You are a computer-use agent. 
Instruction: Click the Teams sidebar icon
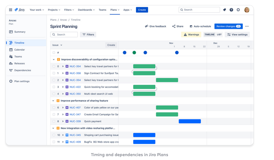[x=11, y=57]
